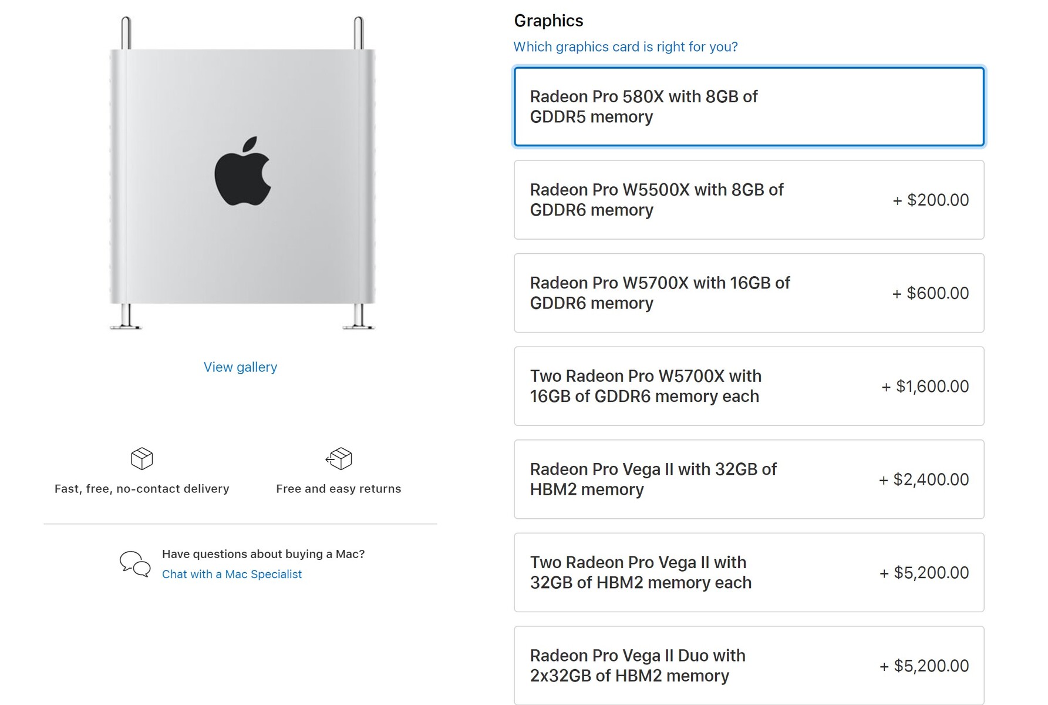Click the + $2,400.00 price label
Screen dimensions: 1048x705
pos(924,479)
